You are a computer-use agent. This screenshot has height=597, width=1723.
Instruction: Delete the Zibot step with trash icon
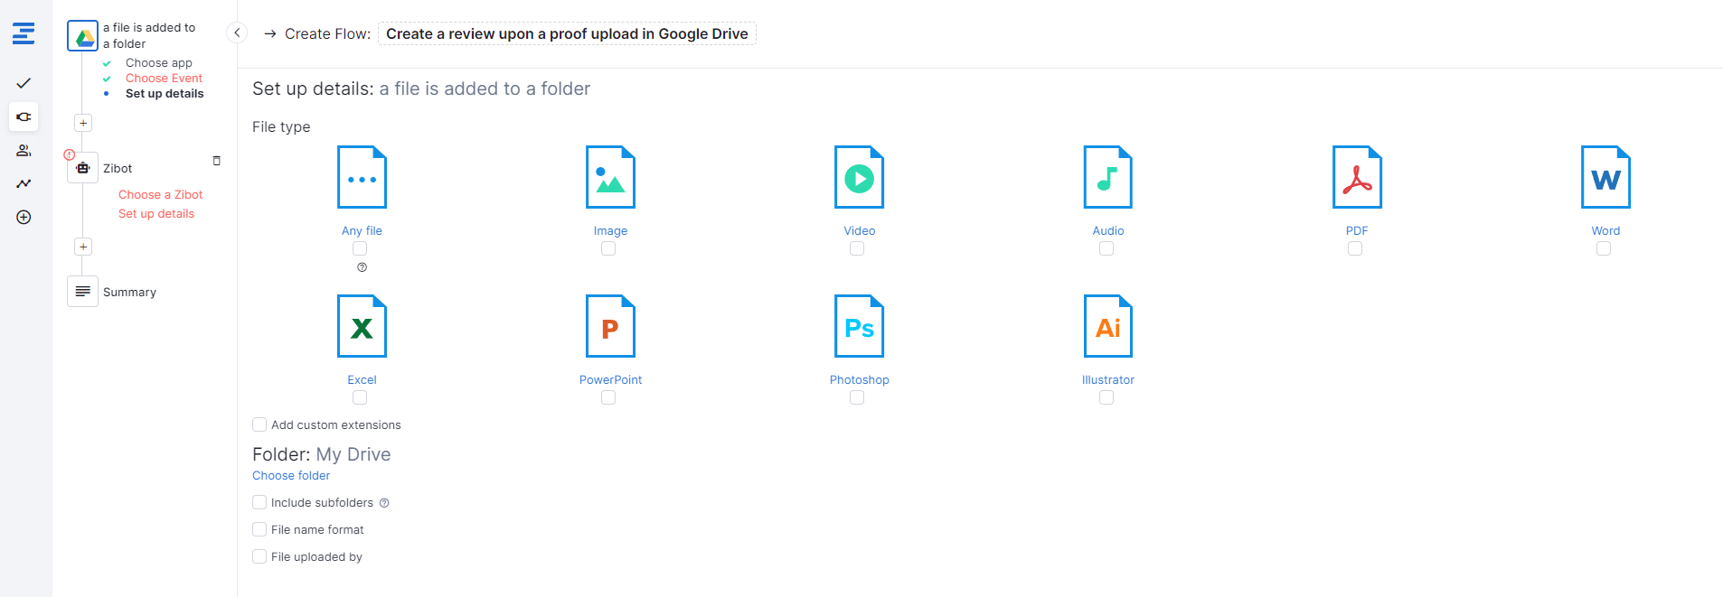[216, 161]
